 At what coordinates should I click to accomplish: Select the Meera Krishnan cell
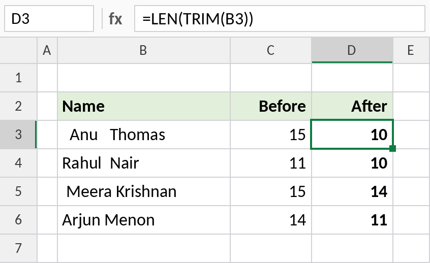tap(144, 191)
